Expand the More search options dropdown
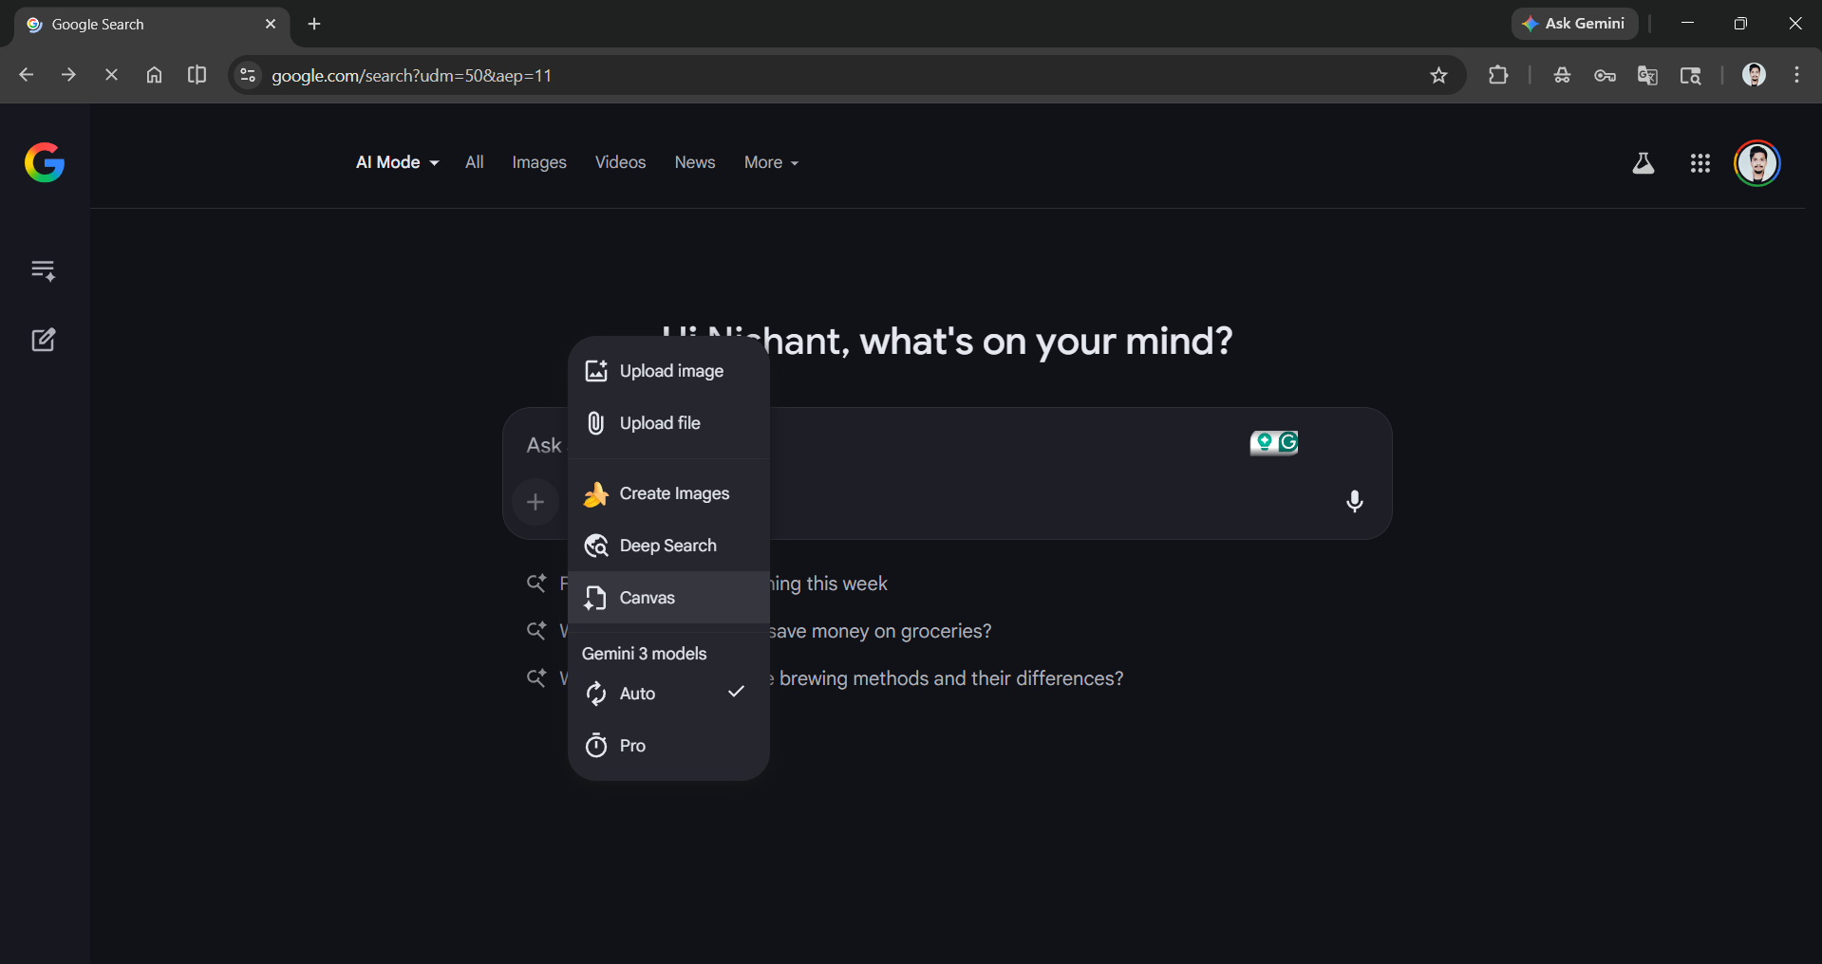 click(770, 162)
